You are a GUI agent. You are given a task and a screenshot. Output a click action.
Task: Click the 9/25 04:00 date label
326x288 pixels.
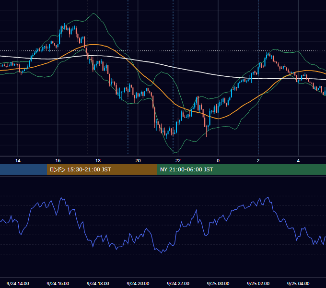[298, 283]
